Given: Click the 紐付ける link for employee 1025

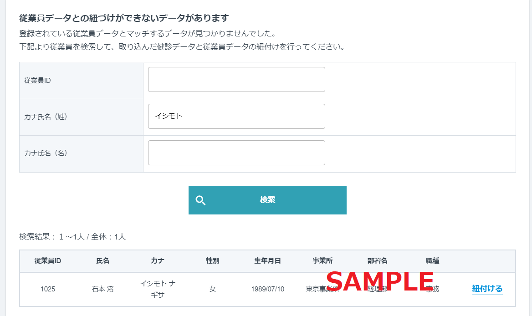Looking at the screenshot, I should click(487, 288).
